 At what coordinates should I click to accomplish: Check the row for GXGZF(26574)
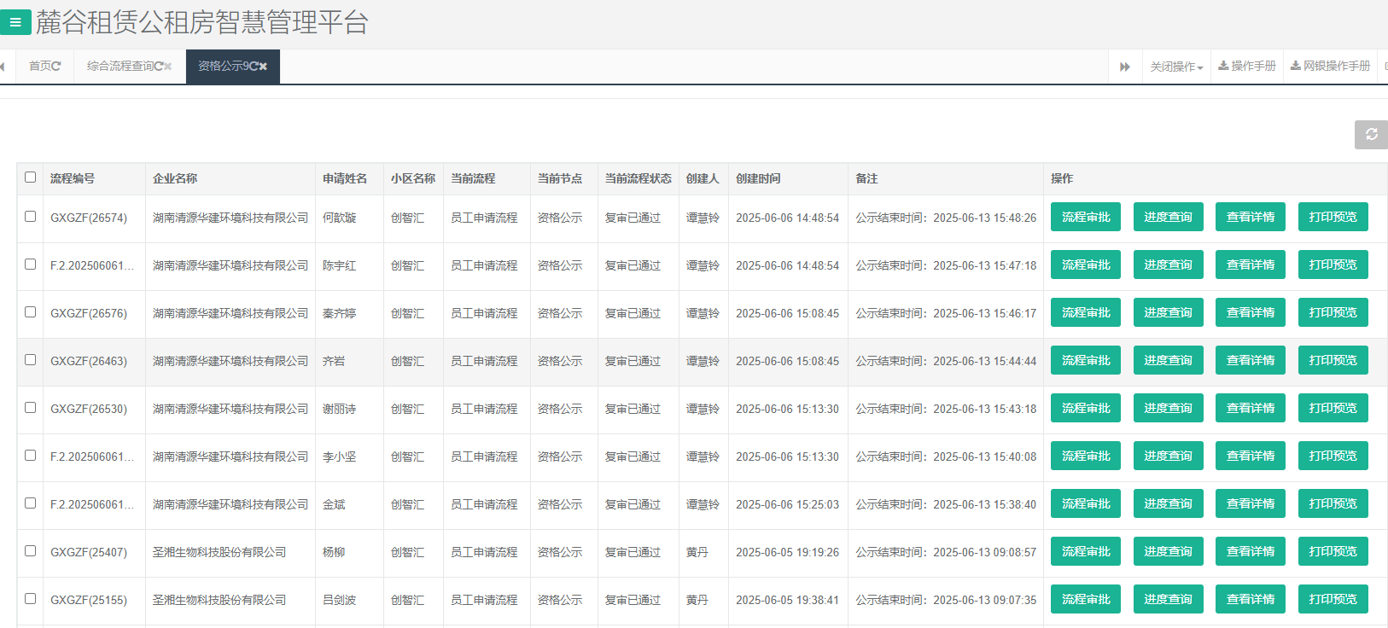31,217
